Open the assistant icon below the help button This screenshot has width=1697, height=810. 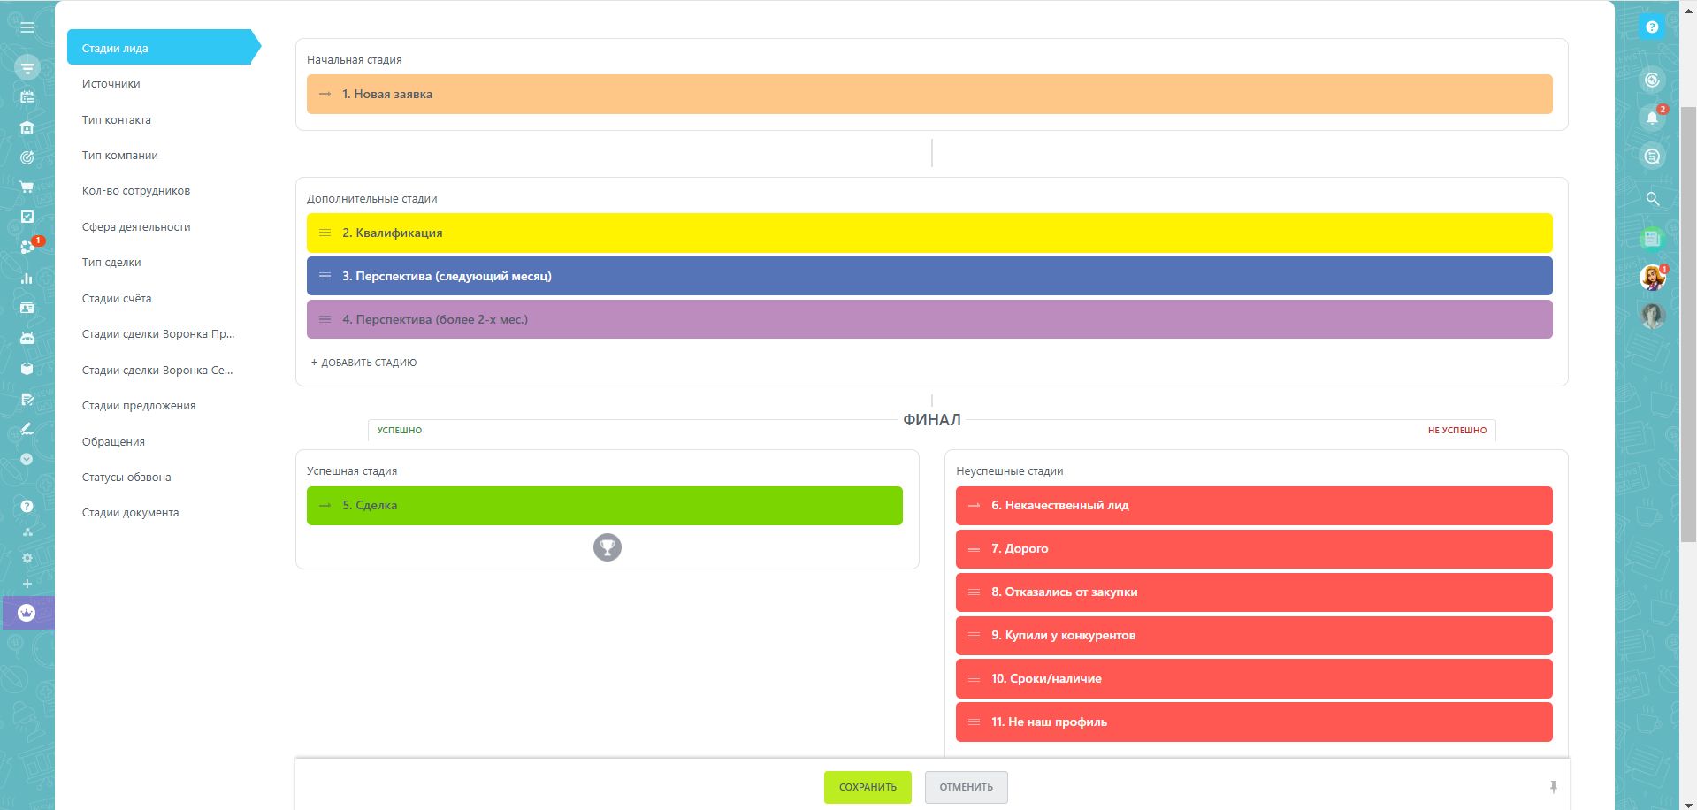pyautogui.click(x=1651, y=80)
